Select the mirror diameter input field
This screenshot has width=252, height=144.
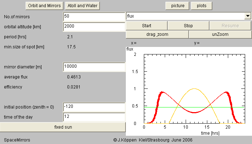94,67
